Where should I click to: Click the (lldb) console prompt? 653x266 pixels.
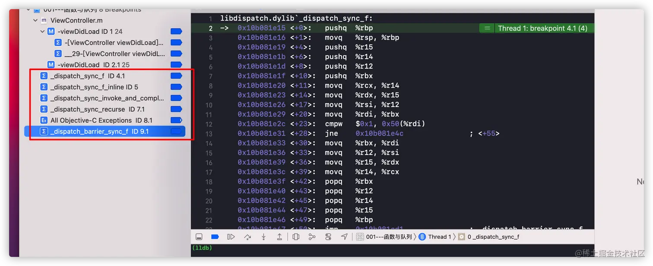(x=202, y=248)
